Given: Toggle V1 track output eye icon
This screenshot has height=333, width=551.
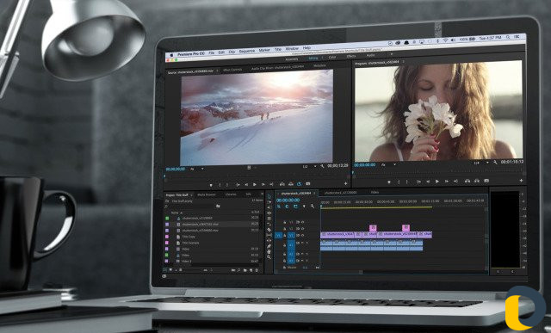Looking at the screenshot, I should tap(302, 236).
